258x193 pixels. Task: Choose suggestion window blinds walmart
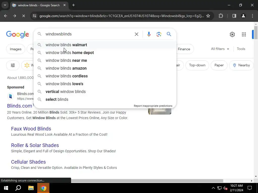(105, 45)
